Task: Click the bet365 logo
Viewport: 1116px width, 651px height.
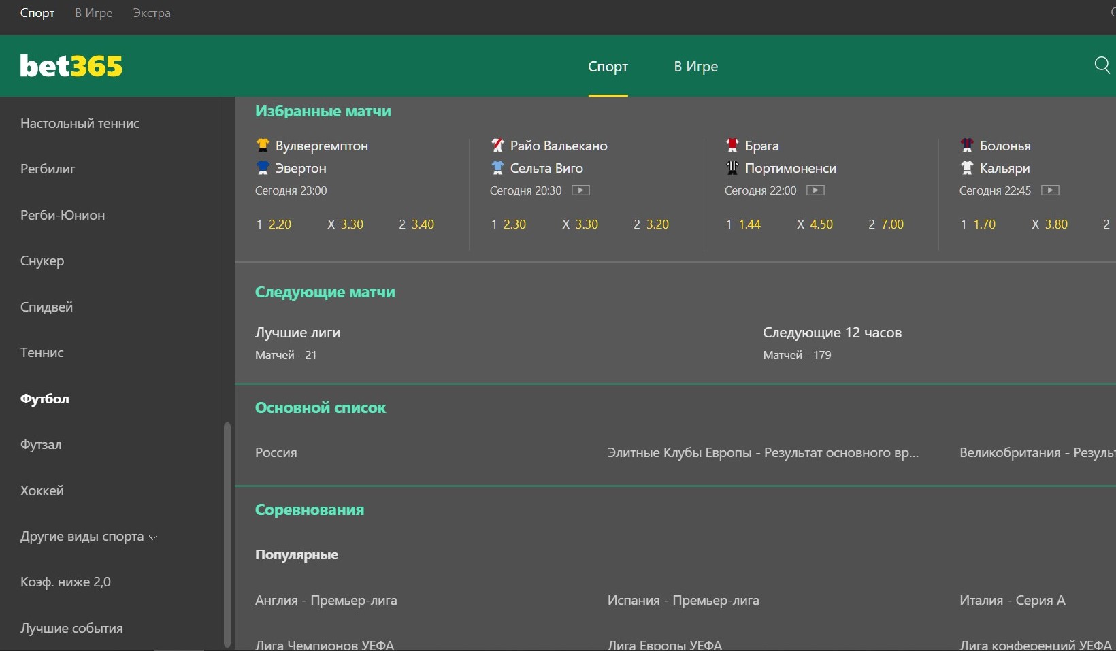Action: 71,66
